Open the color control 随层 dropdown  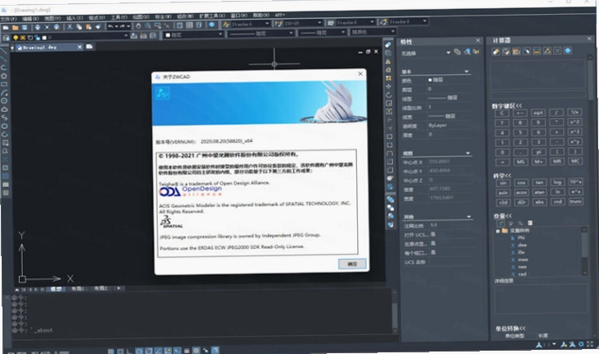(x=193, y=34)
